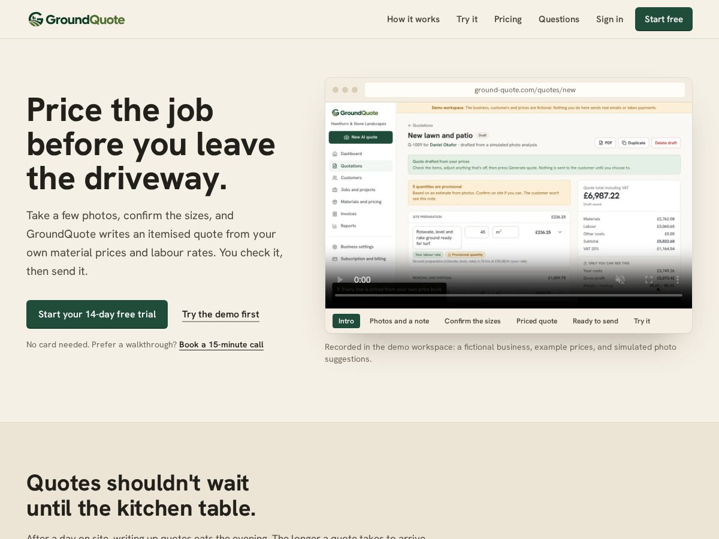Click the 'No card needed' note text
Viewport: 719px width, 539px height.
(x=102, y=345)
